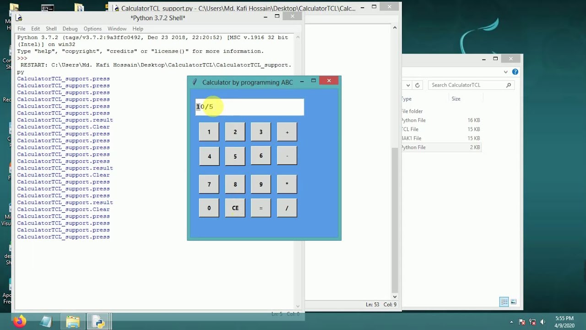Image resolution: width=586 pixels, height=330 pixels.
Task: Open the Explorer address bar history dropdown
Action: point(408,85)
